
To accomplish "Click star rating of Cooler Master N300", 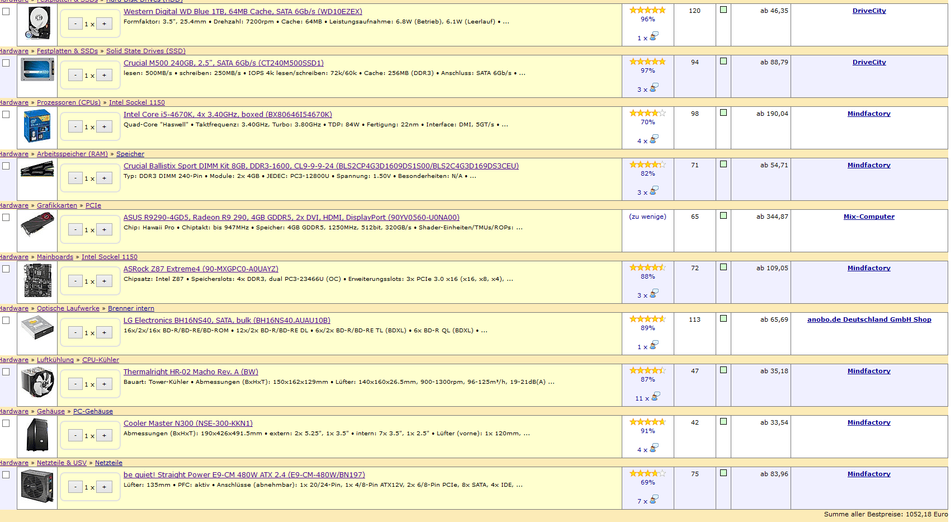I will pos(647,422).
